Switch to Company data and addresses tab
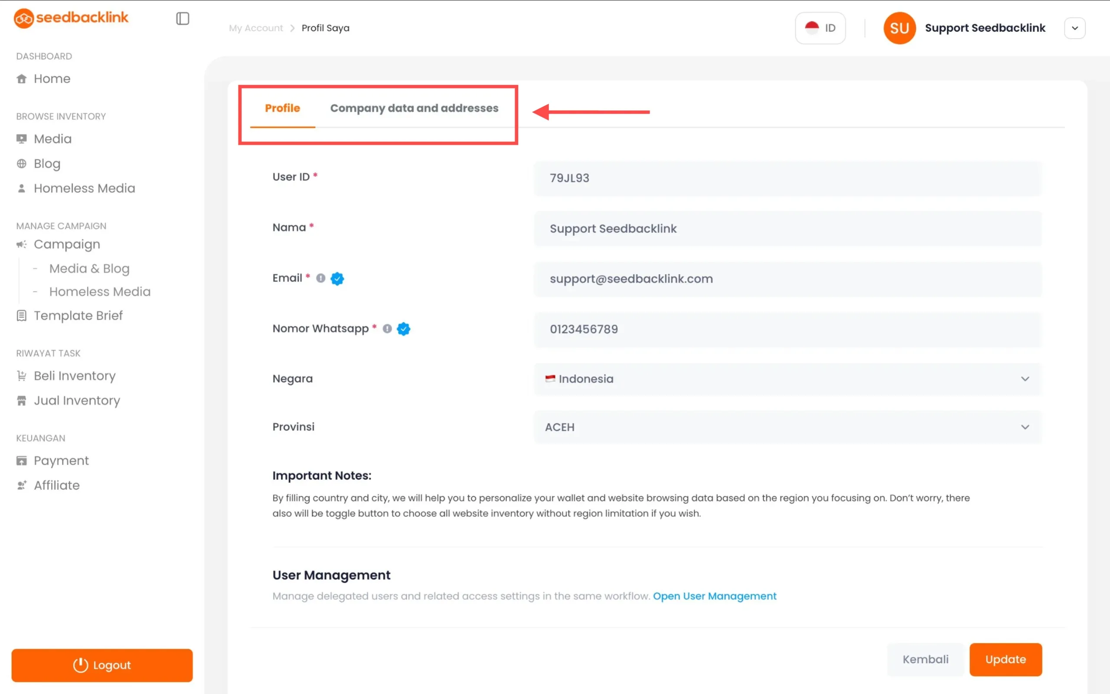The width and height of the screenshot is (1110, 694). tap(414, 108)
